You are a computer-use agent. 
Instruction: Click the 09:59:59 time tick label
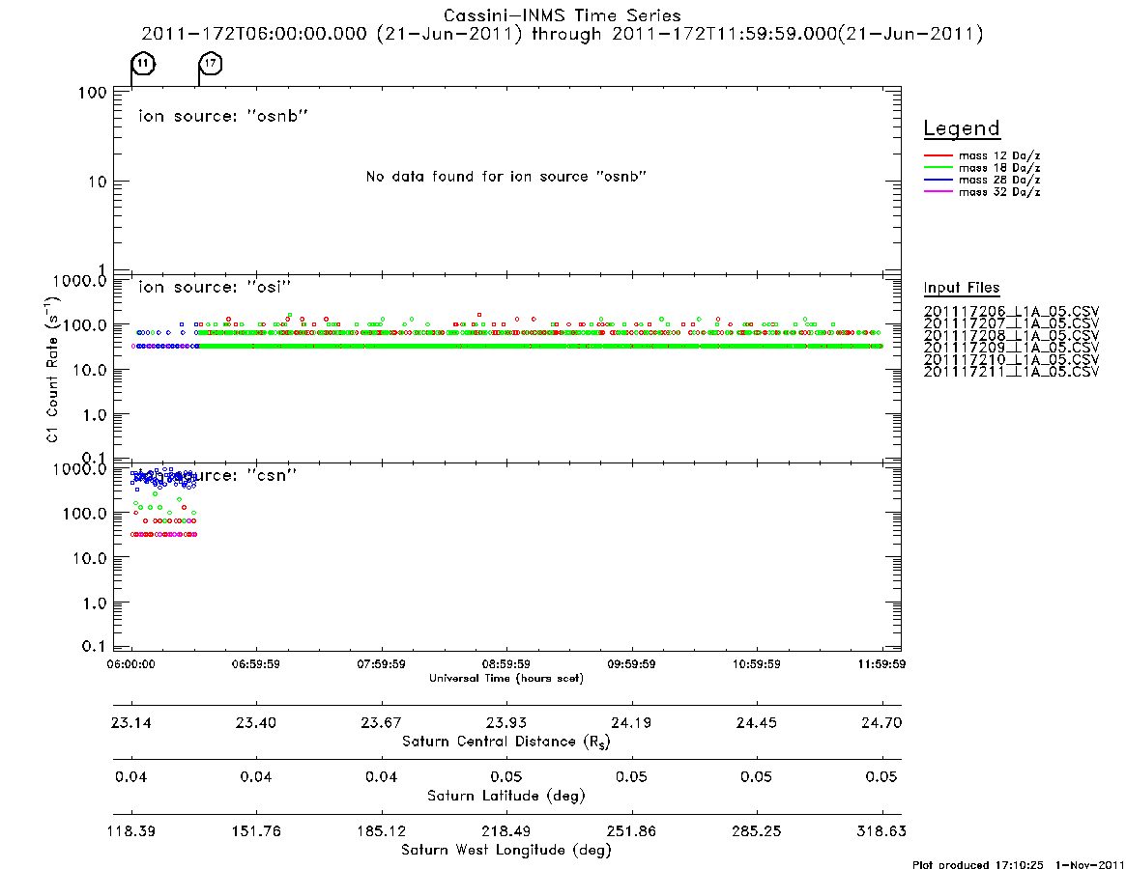pos(631,664)
